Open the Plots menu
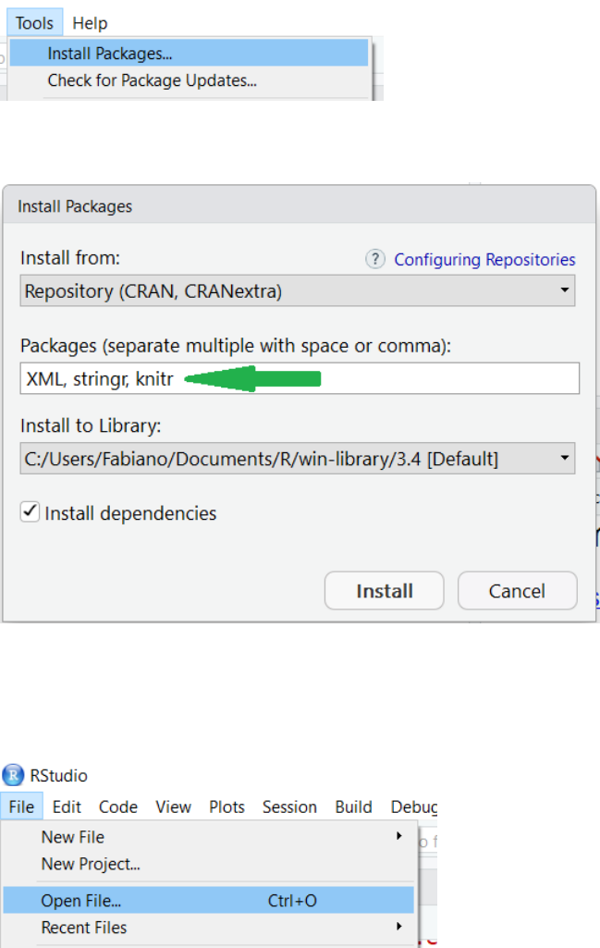 (x=227, y=806)
